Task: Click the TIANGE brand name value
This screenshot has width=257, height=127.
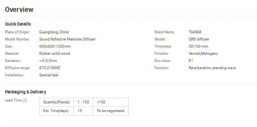Action: (x=195, y=32)
